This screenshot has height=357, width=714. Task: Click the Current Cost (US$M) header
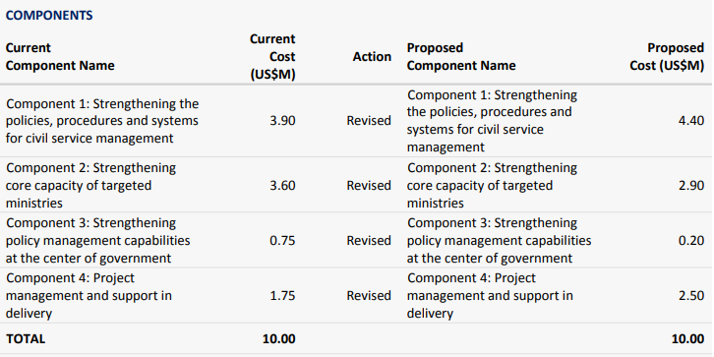pyautogui.click(x=272, y=57)
